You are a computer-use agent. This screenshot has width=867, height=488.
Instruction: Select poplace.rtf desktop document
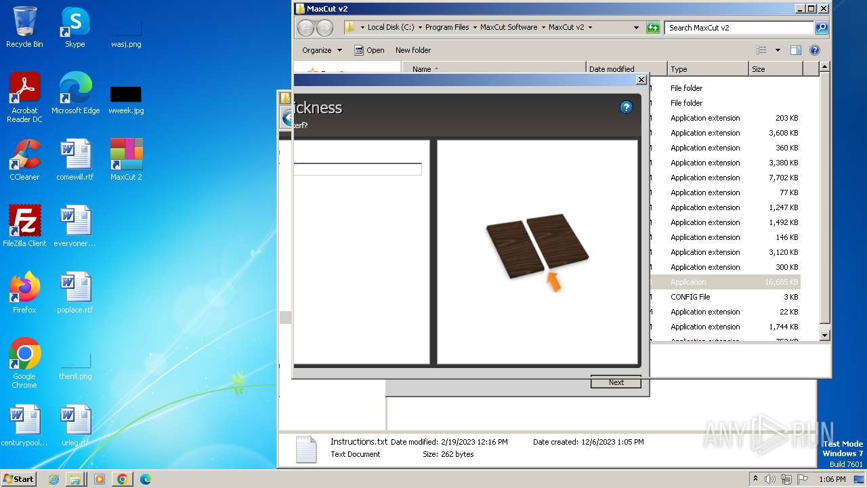click(75, 293)
